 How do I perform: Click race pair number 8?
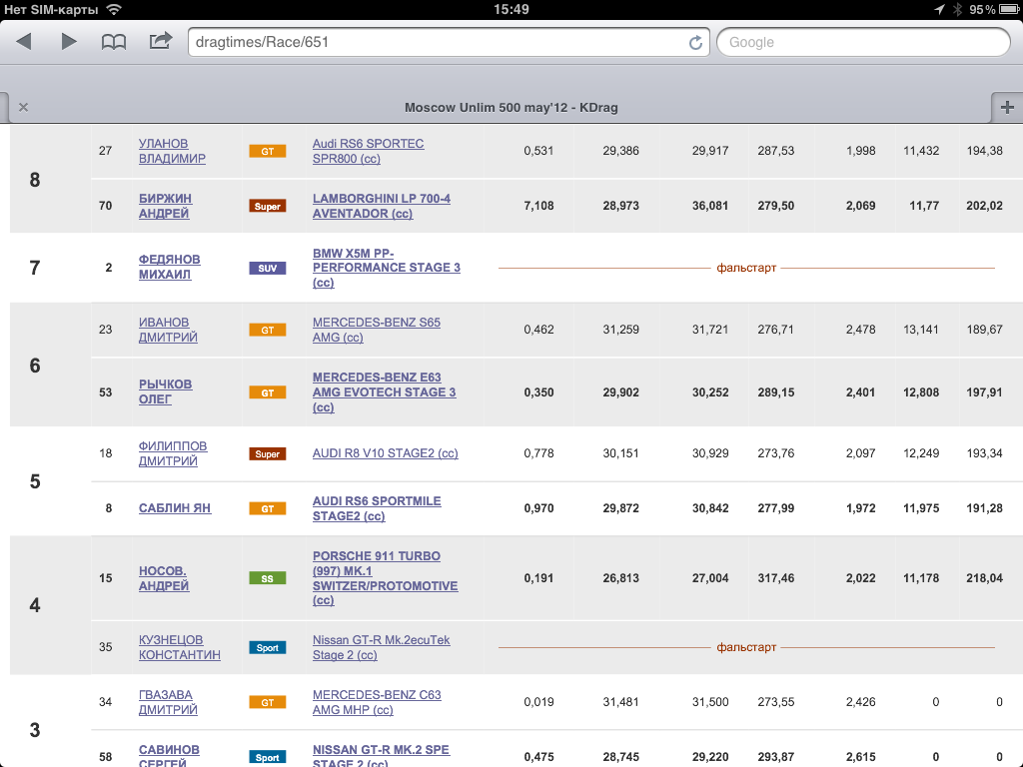35,180
